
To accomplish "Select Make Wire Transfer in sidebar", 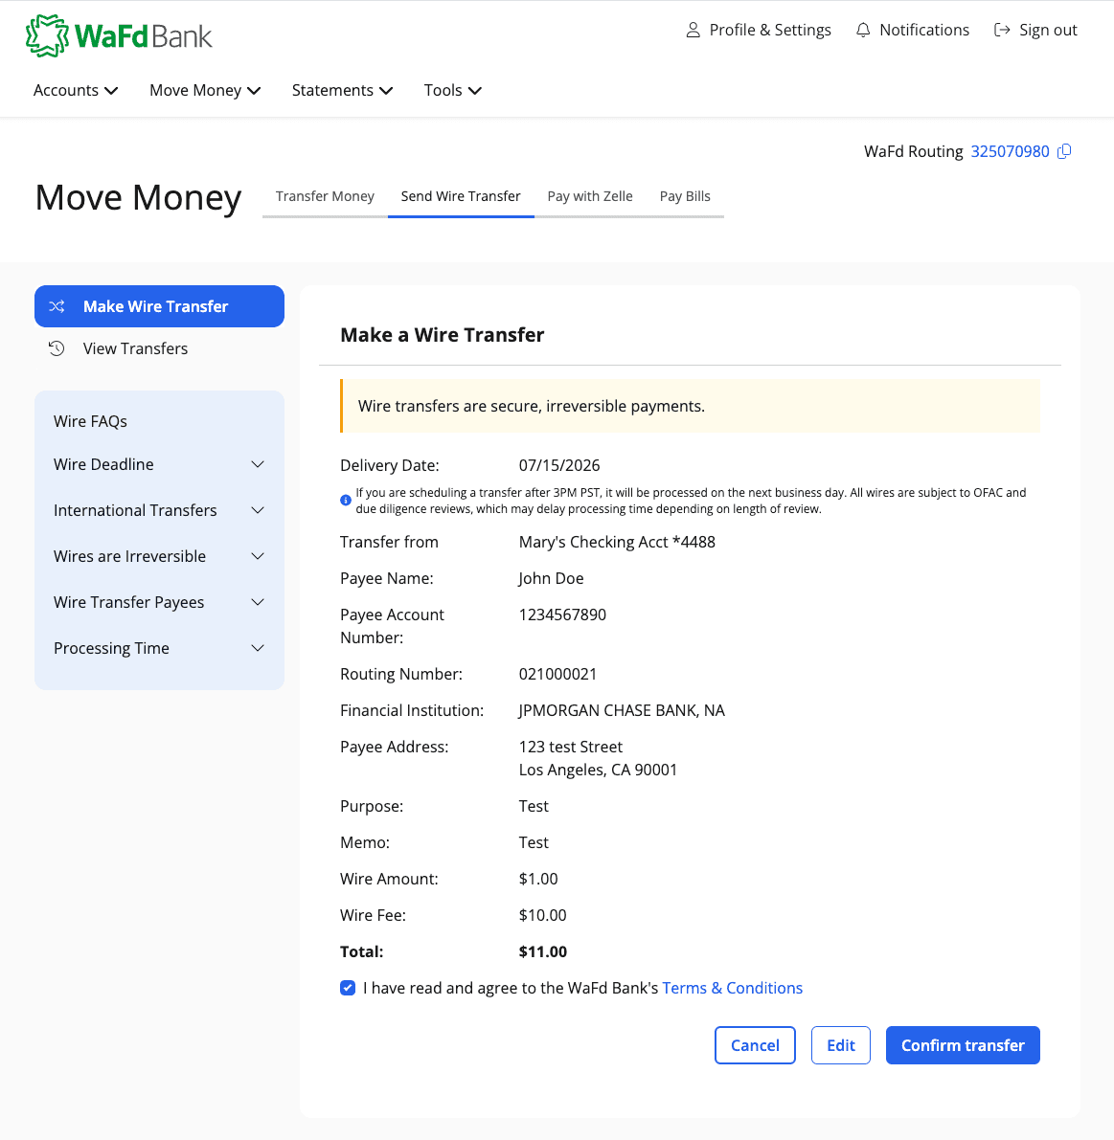I will pyautogui.click(x=159, y=306).
